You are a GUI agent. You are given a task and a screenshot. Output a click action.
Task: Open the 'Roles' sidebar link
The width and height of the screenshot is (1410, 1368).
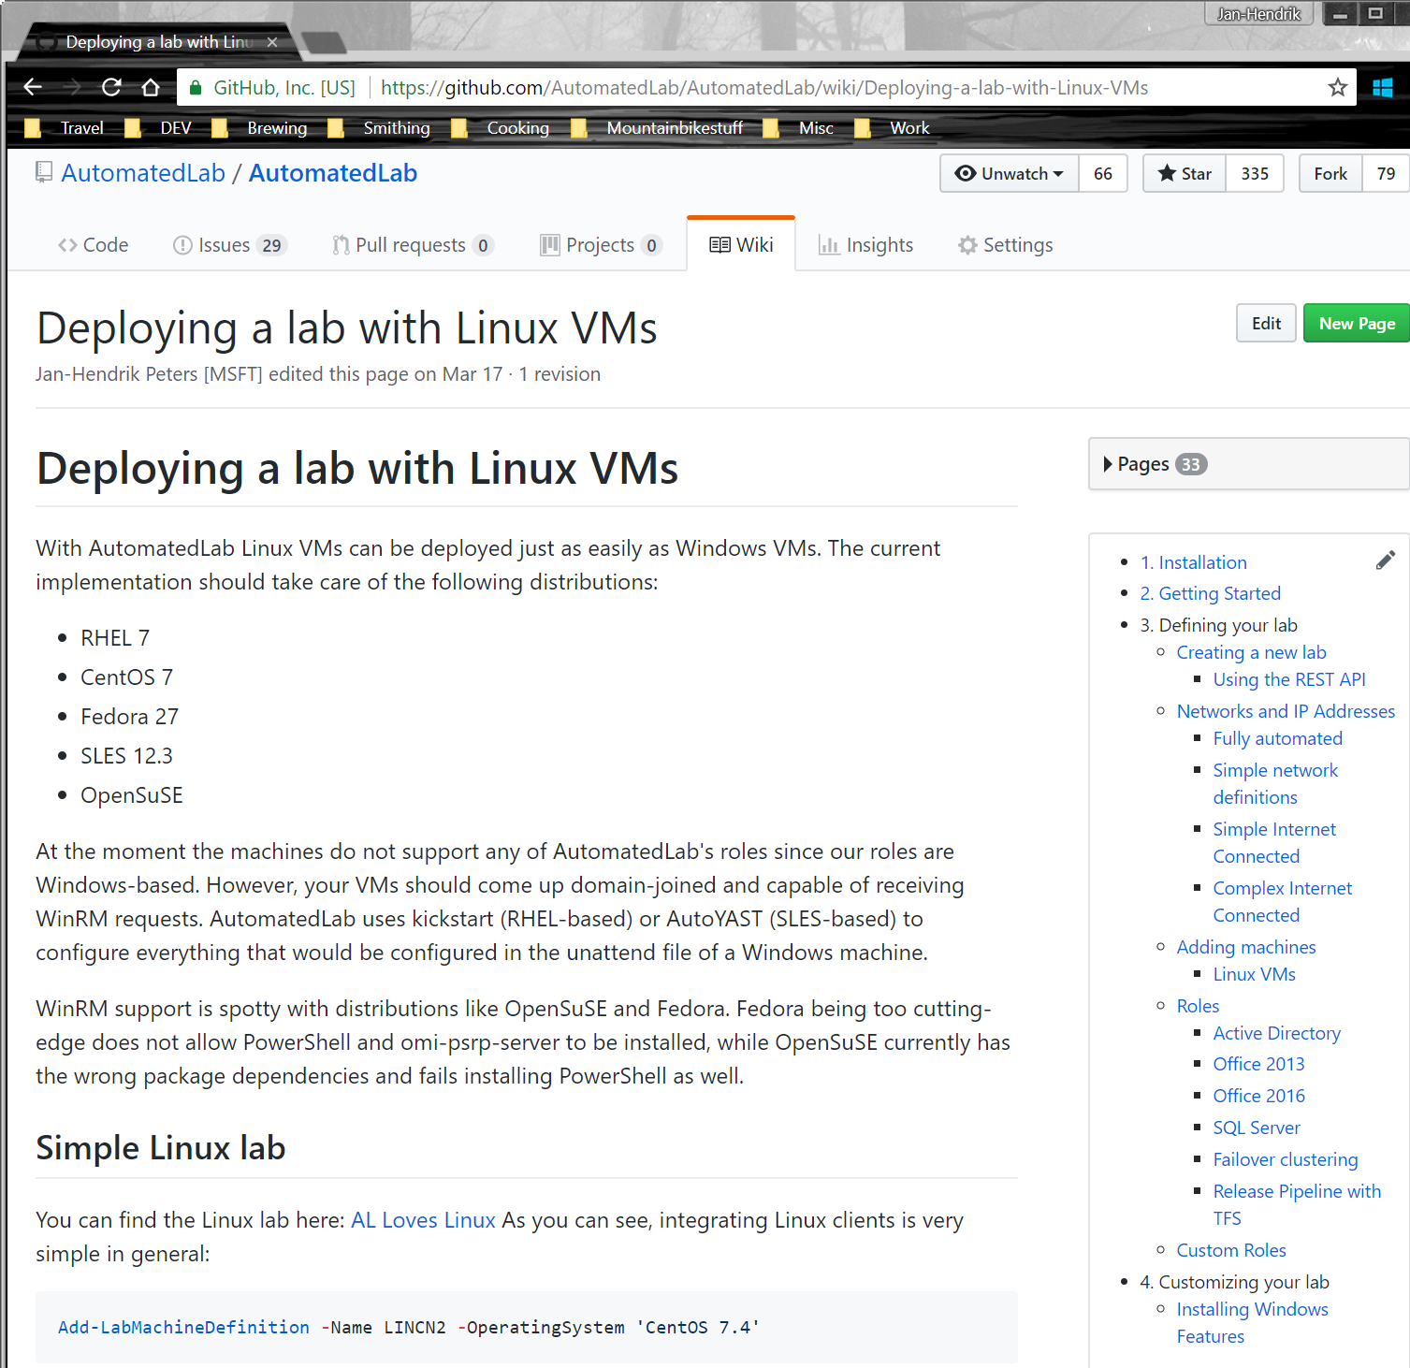coord(1198,1006)
